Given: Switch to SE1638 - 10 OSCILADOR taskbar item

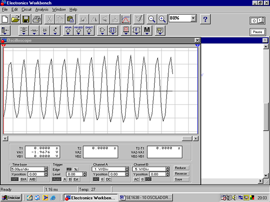Looking at the screenshot, I should [x=146, y=198].
